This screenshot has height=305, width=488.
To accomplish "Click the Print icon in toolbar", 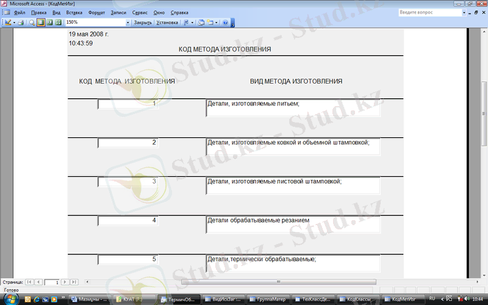I will tap(21, 23).
